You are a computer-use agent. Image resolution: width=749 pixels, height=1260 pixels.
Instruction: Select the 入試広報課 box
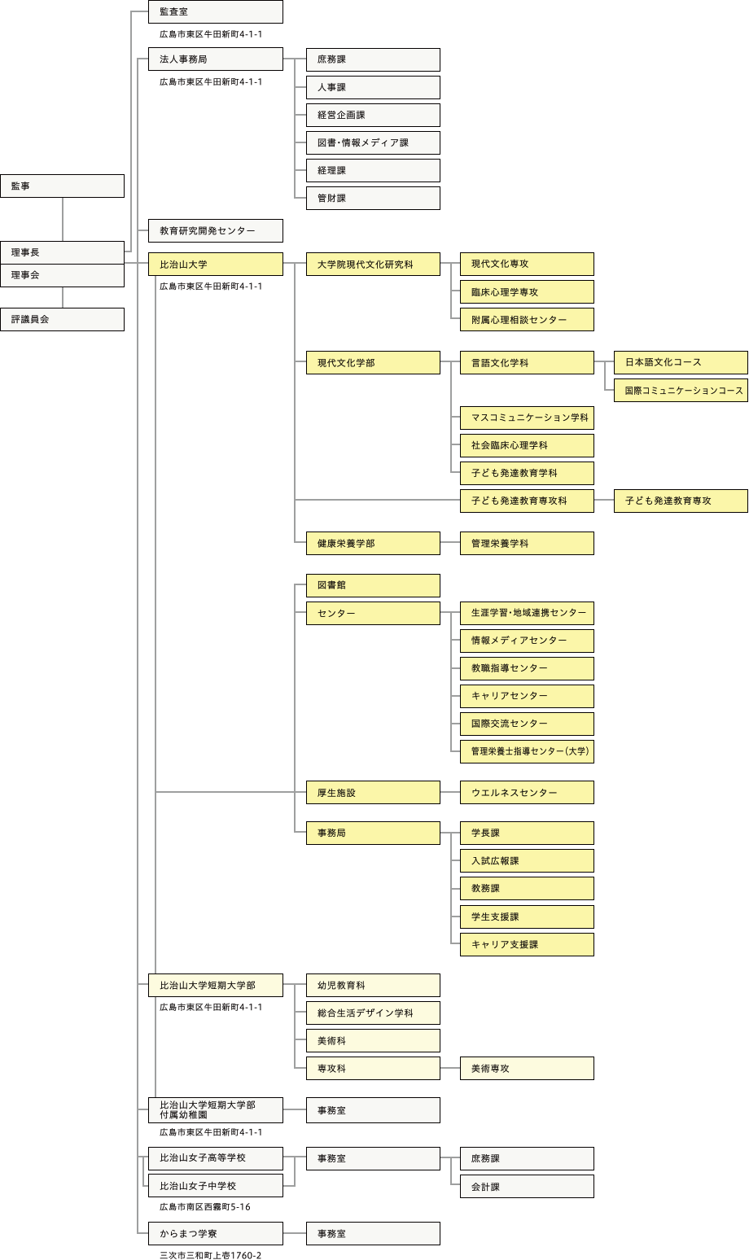point(527,860)
